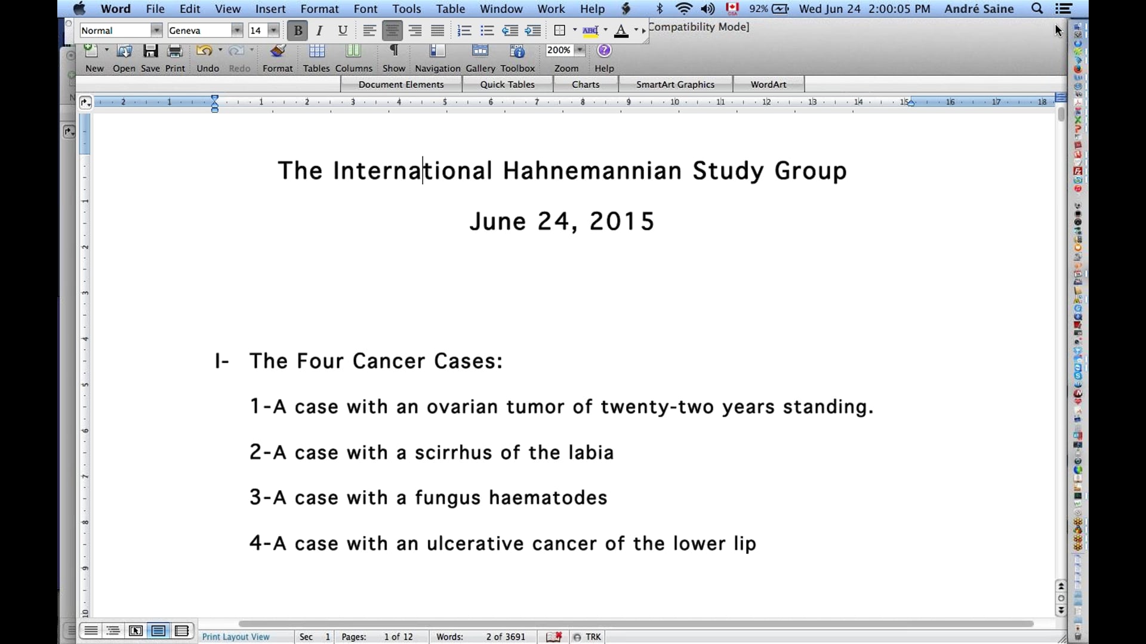Open the Geneva font dropdown
Viewport: 1146px width, 644px height.
[x=236, y=30]
